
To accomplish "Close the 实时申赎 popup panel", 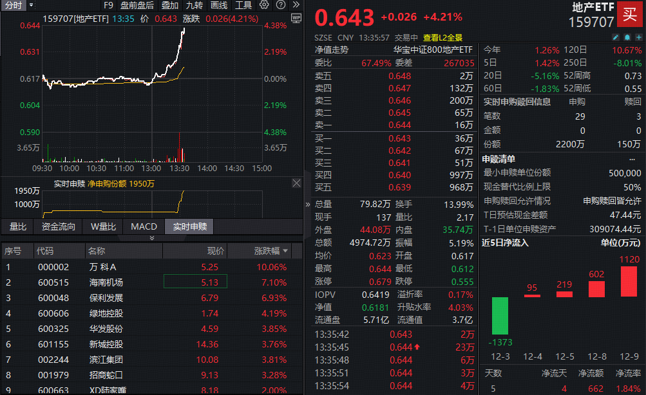I will tap(296, 183).
